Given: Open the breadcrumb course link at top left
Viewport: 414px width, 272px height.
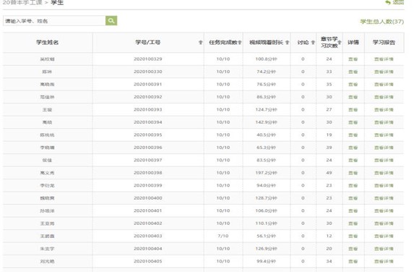Looking at the screenshot, I should coord(22,3).
